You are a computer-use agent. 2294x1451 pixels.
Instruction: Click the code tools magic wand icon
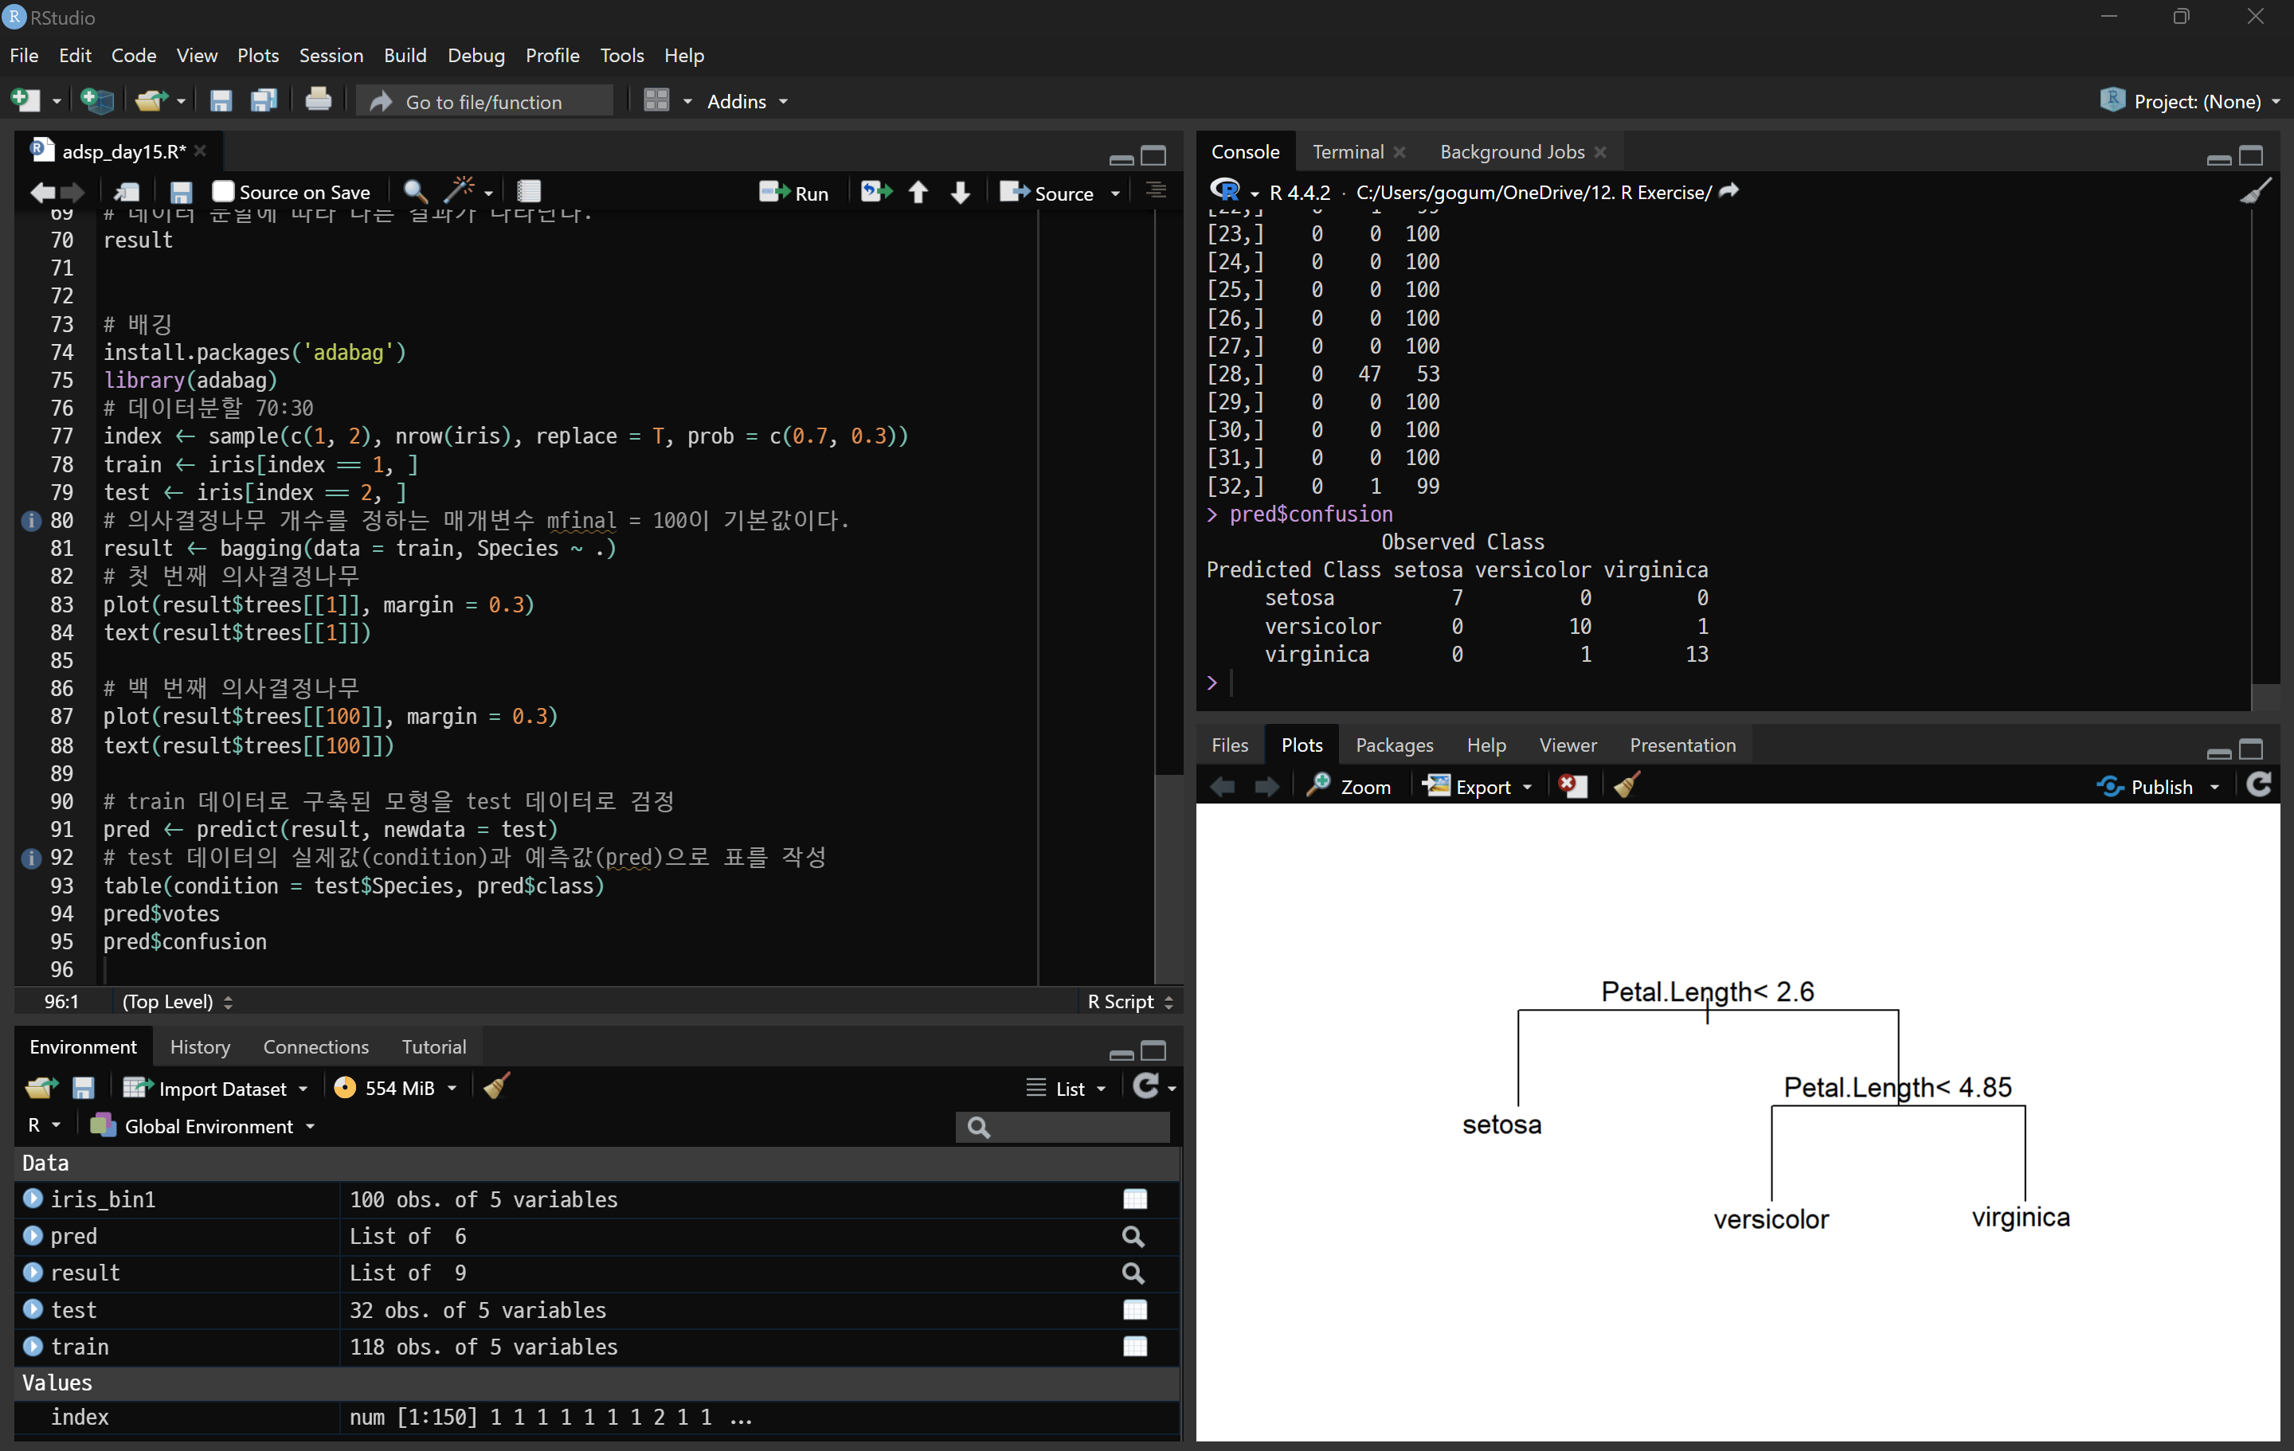(460, 191)
